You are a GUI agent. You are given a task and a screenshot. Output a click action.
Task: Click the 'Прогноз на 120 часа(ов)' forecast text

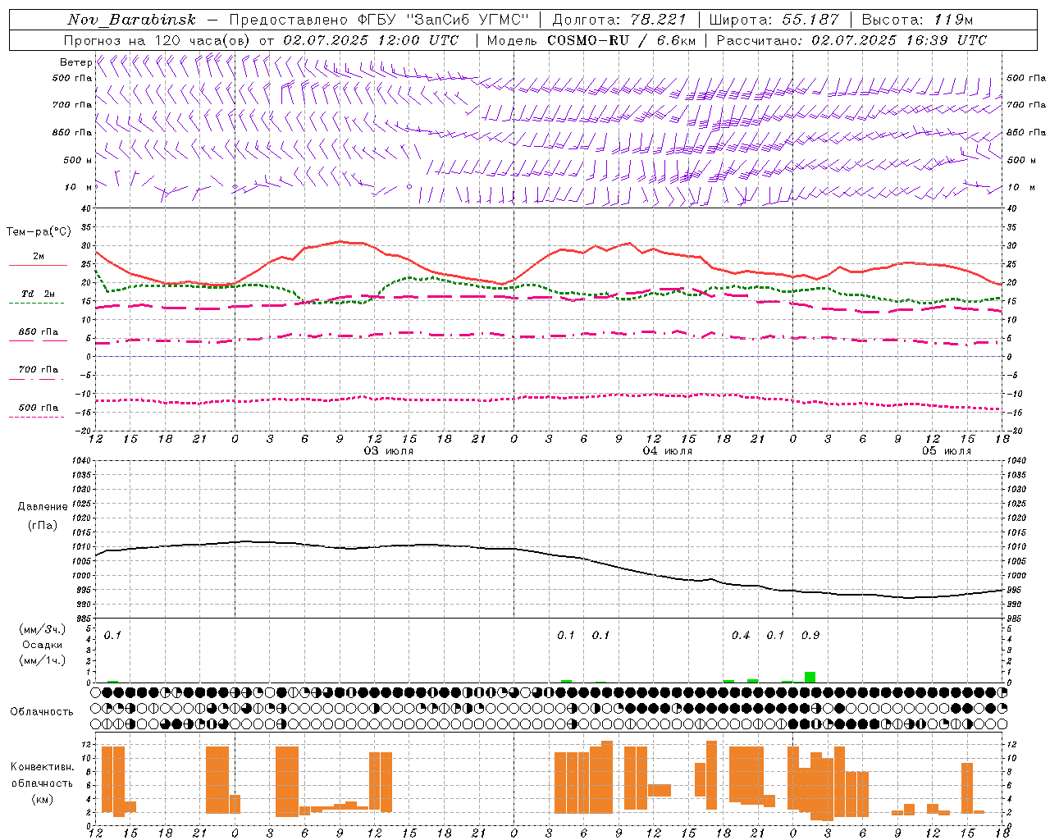157,40
